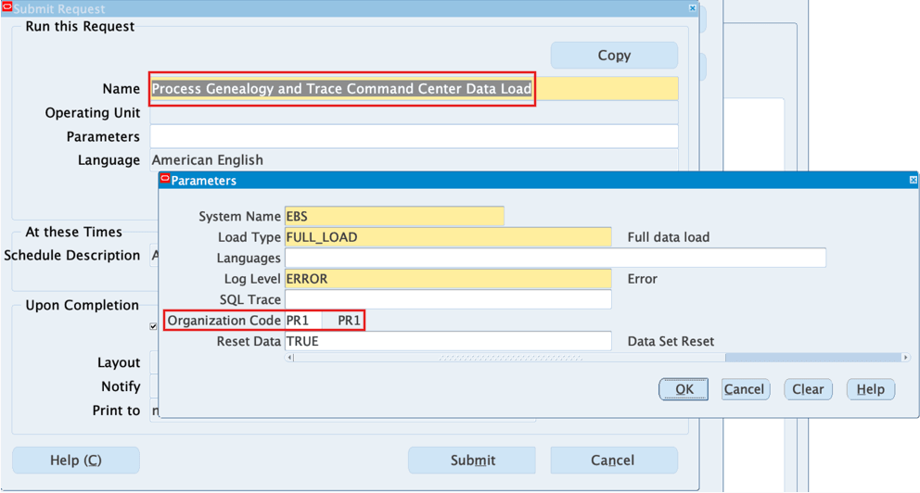Click the horizontal scrollbar thumb in Parameters
Screen dimensions: 920x493
[x=509, y=358]
